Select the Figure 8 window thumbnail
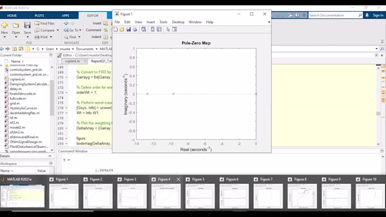The height and width of the screenshot is (217, 386). click(302, 193)
